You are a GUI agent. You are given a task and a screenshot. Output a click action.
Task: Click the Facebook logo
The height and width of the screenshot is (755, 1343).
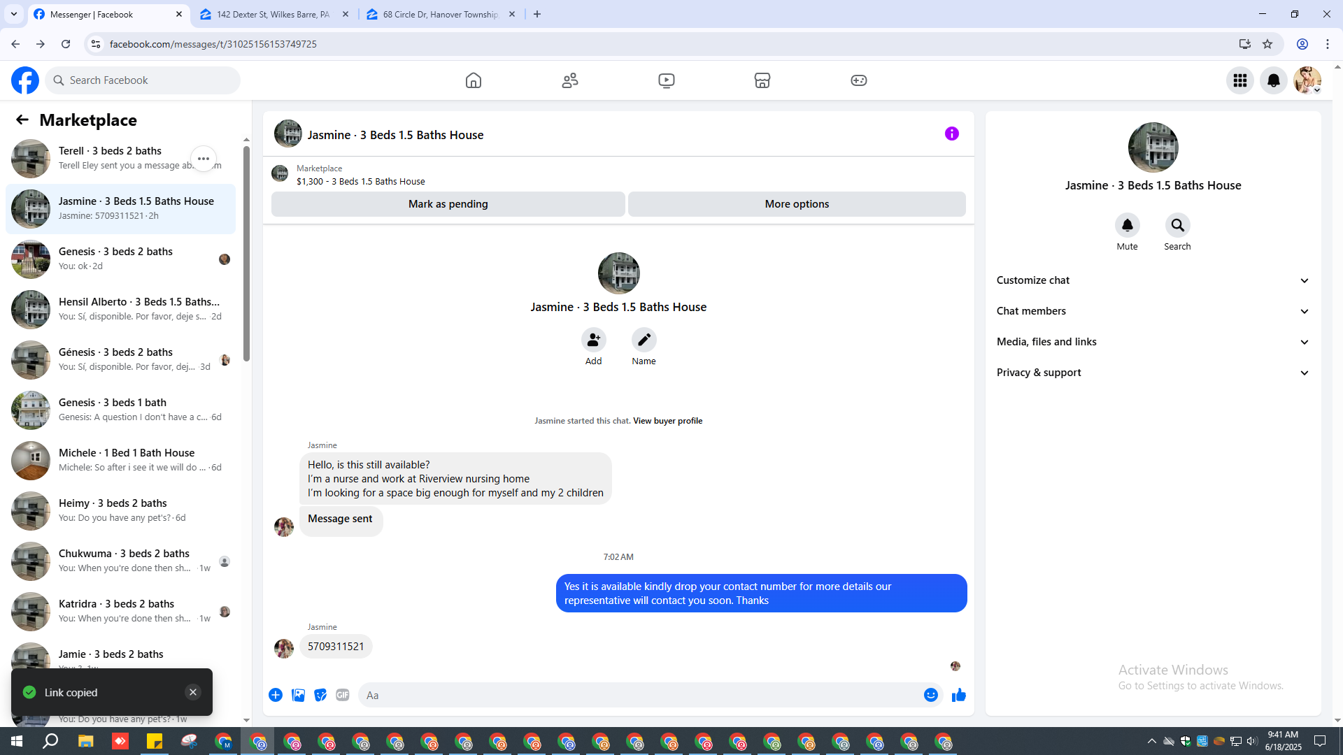25,80
